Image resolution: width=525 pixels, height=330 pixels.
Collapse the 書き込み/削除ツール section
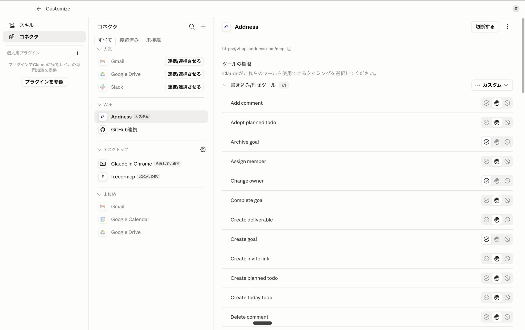click(225, 85)
